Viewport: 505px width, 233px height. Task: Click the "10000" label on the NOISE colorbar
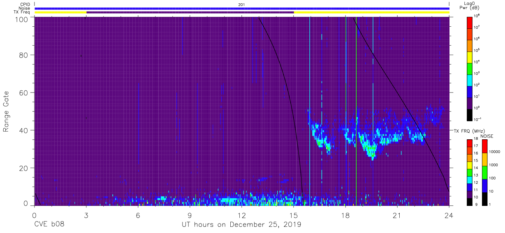click(495, 153)
